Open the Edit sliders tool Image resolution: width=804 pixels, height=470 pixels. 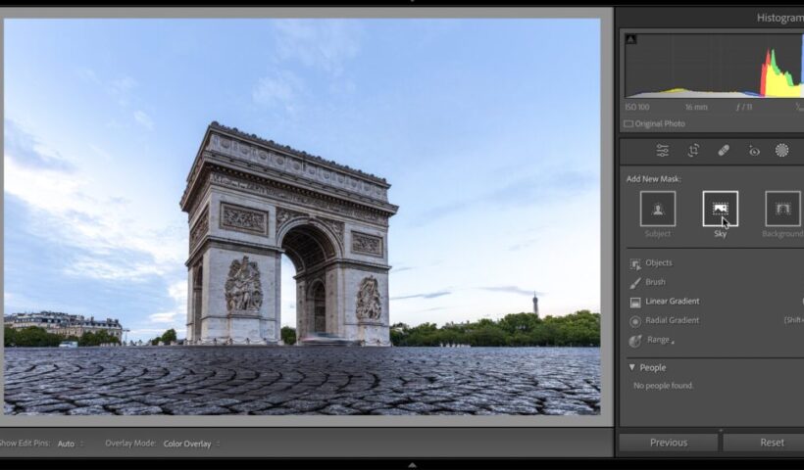[663, 151]
